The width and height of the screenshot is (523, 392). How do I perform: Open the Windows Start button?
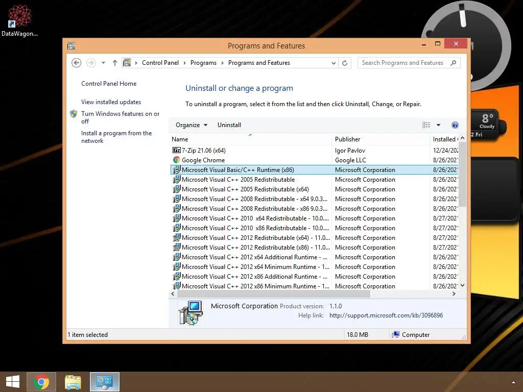click(x=13, y=382)
